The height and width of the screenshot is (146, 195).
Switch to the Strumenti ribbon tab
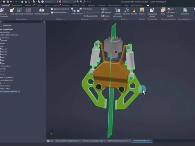click(66, 6)
